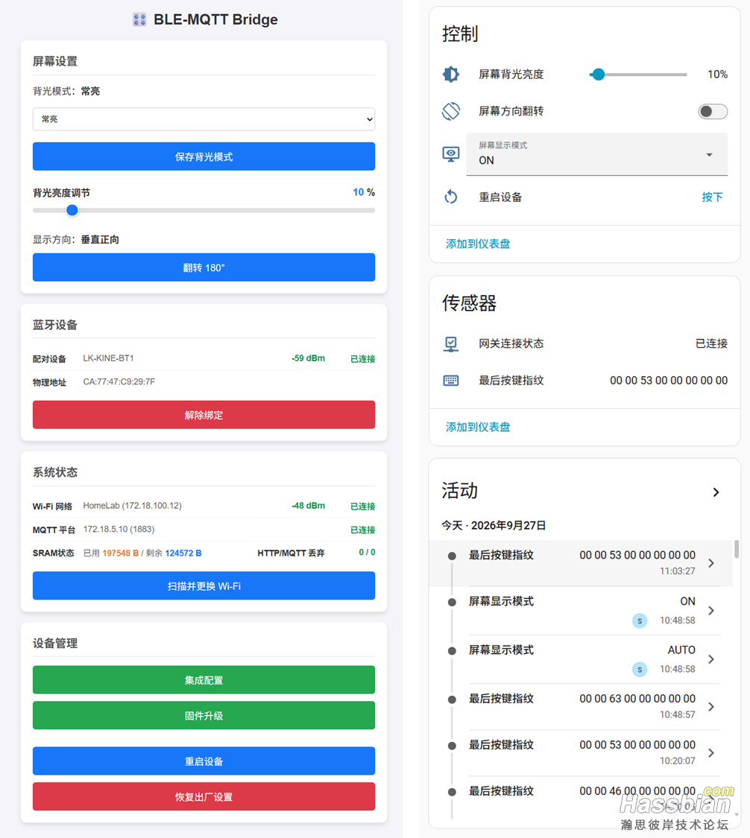Viewport: 750px width, 838px height.
Task: Click the screen rotation flip icon
Action: [x=451, y=111]
